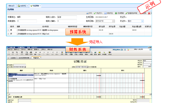Click IM消息 icon in K3 toolbar
Image resolution: width=174 pixels, height=103 pixels.
point(104,53)
